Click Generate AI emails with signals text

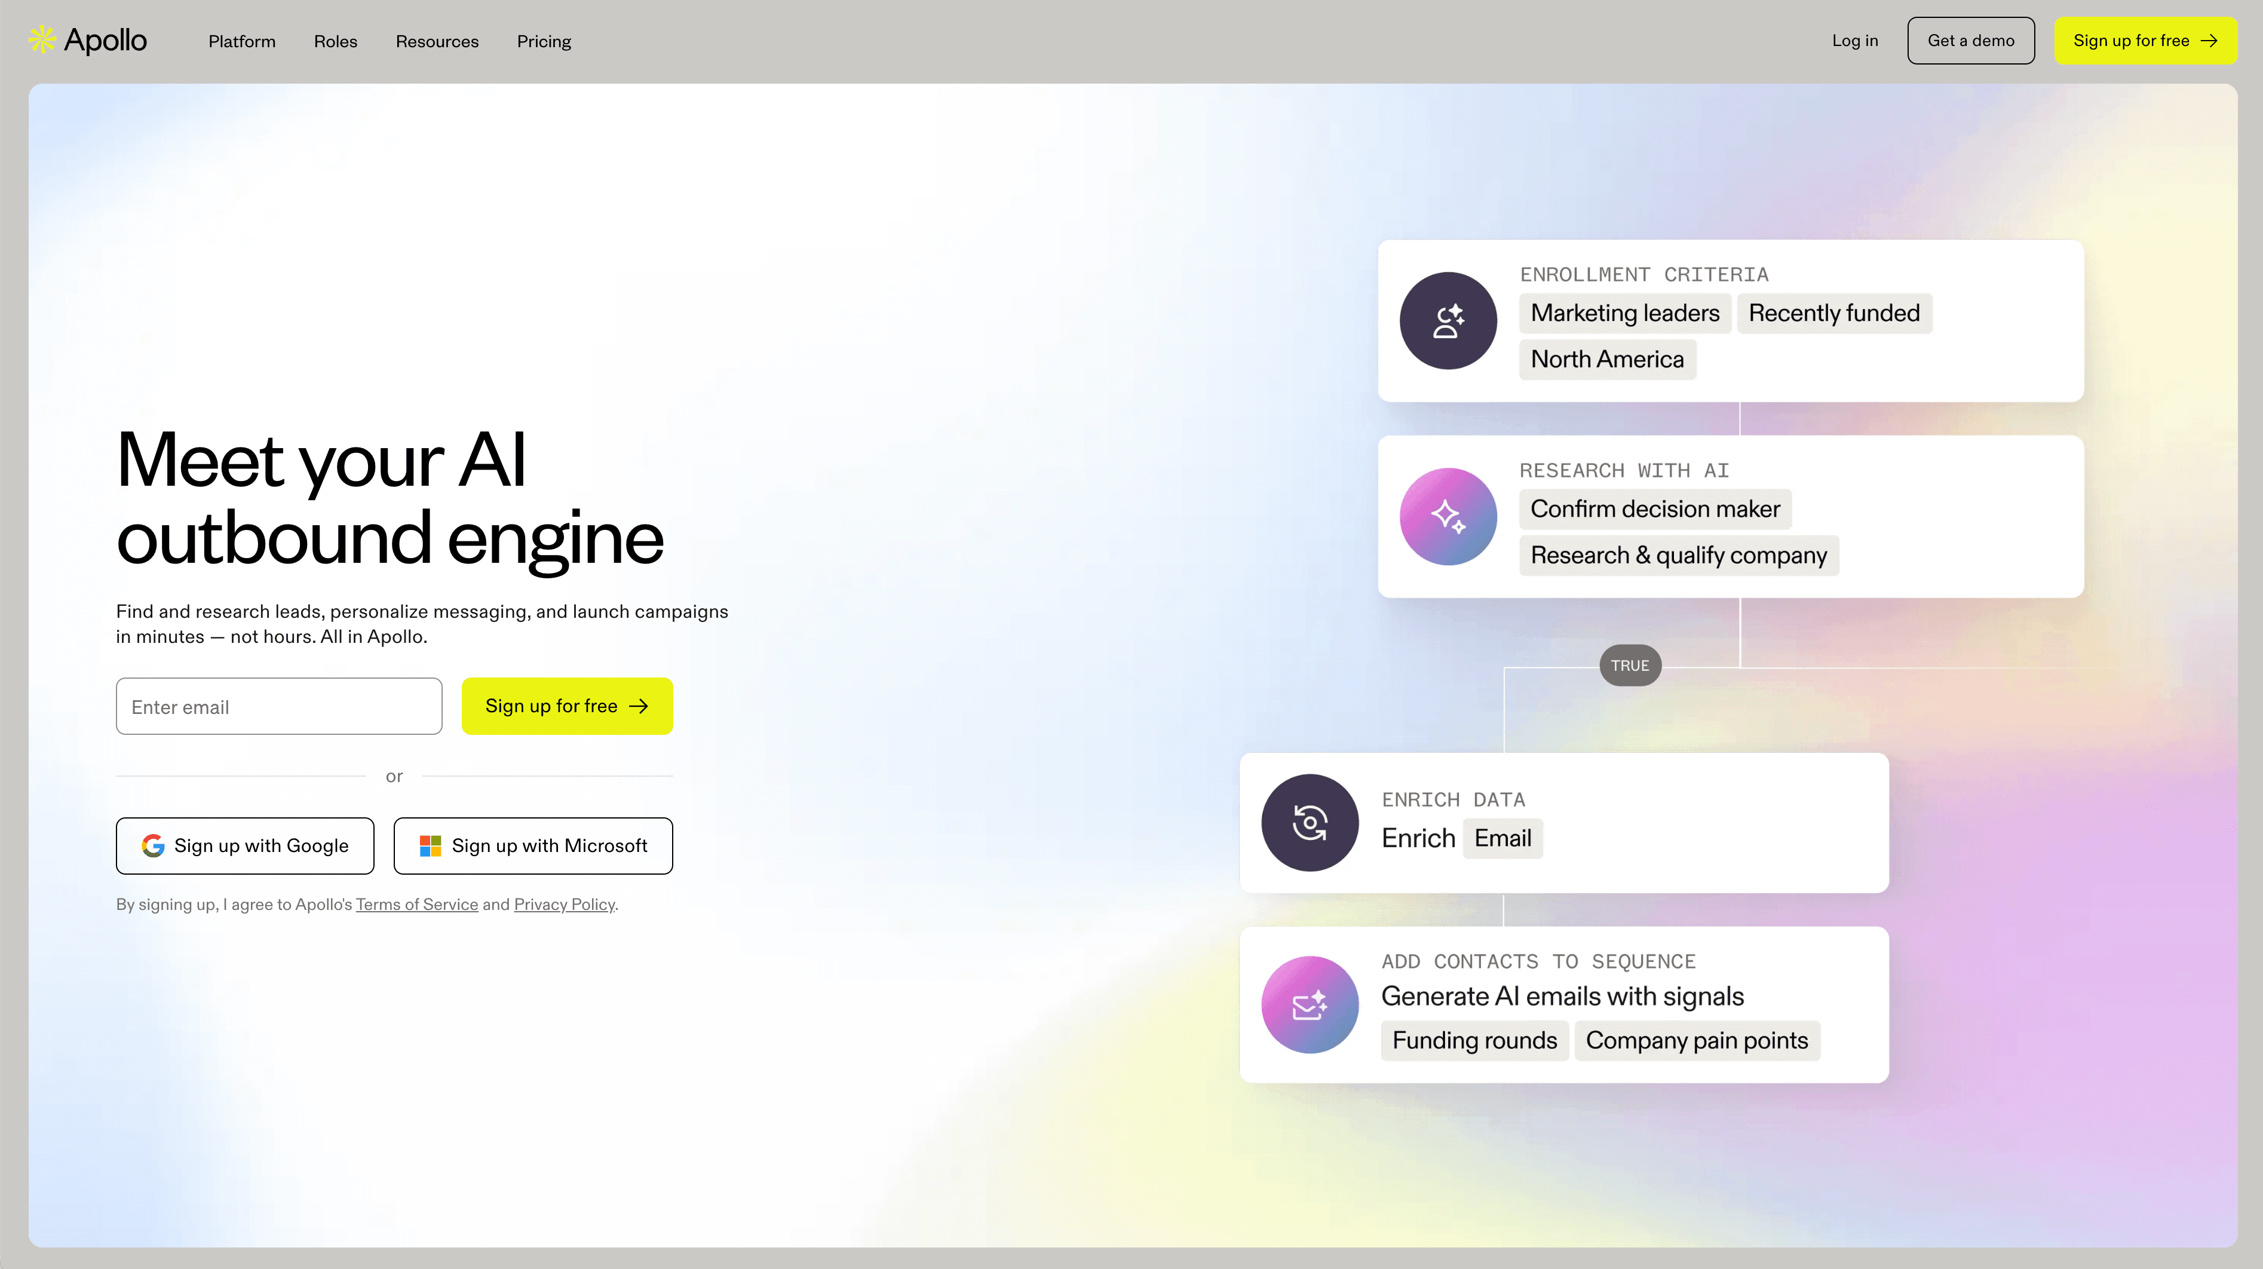tap(1562, 997)
